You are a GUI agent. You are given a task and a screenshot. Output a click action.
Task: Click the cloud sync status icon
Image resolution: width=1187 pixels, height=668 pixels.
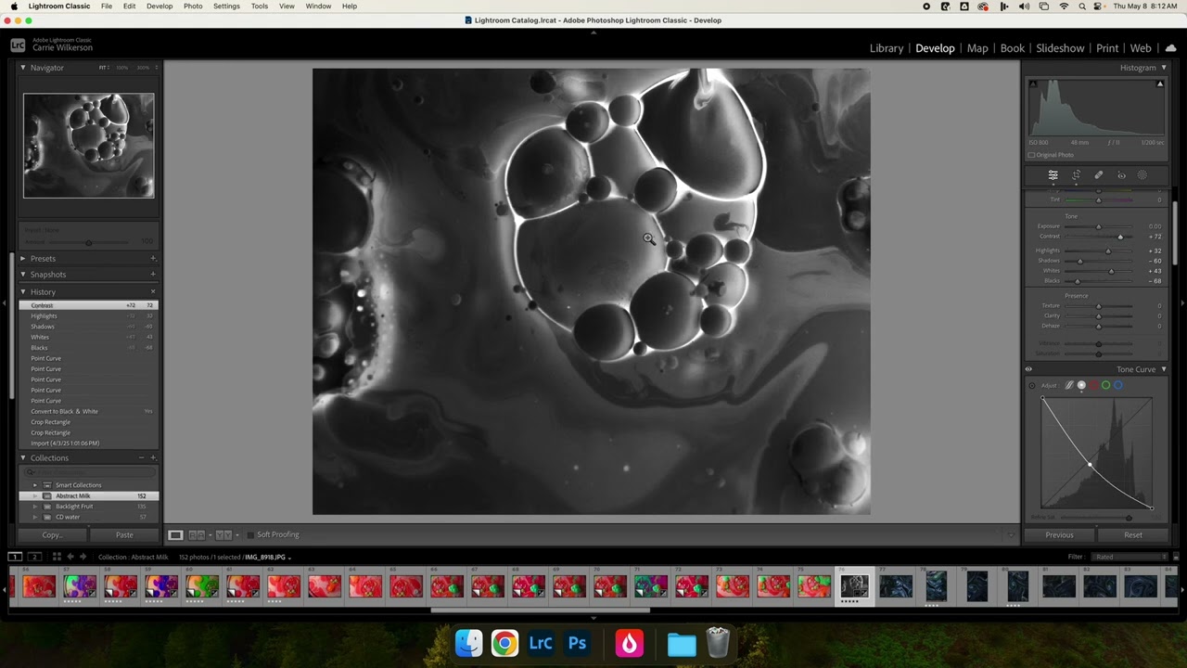click(x=1170, y=48)
